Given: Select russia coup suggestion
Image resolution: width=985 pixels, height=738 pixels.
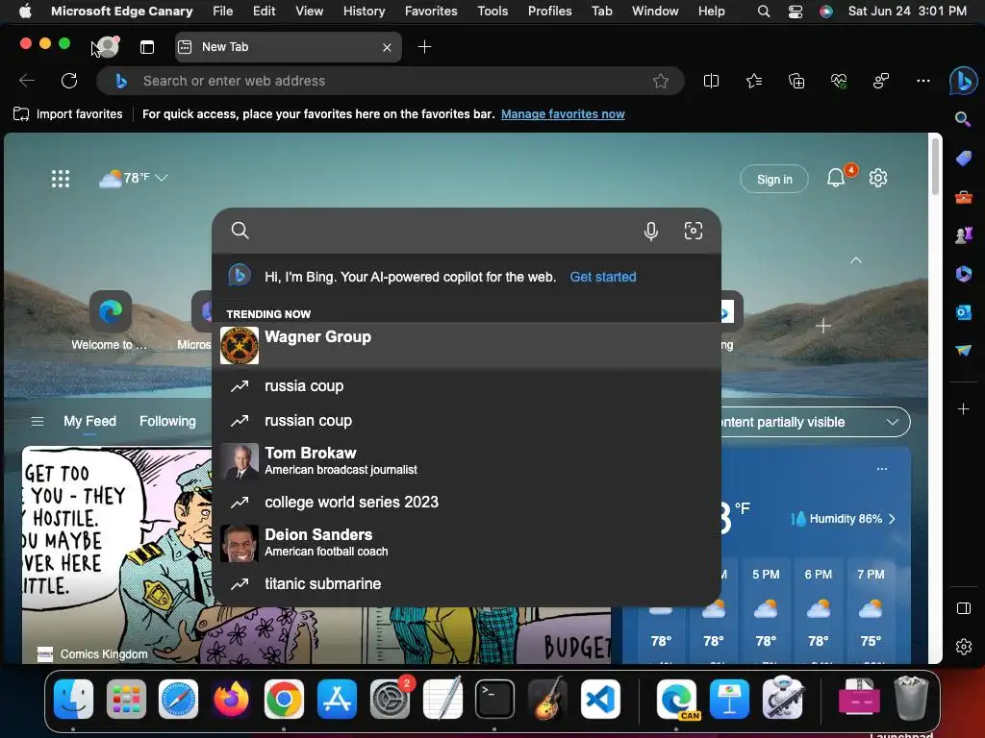Looking at the screenshot, I should (x=467, y=386).
